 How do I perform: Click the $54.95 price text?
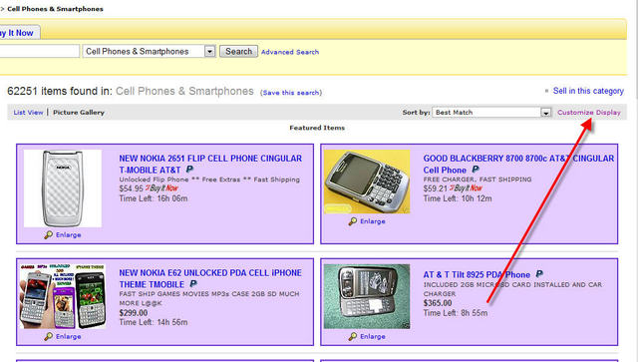[131, 188]
